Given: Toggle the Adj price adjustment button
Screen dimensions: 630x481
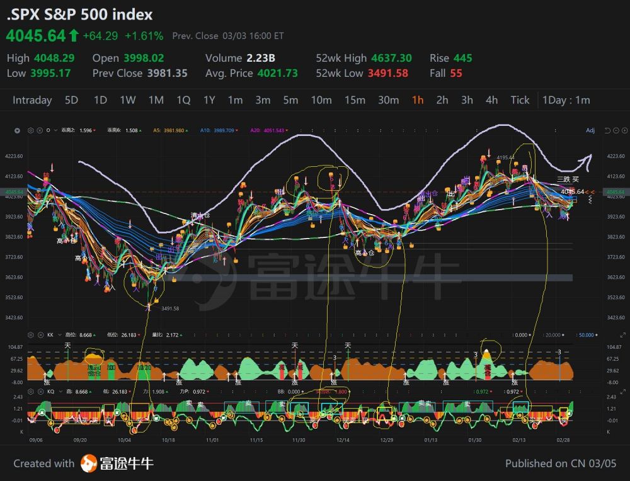Looking at the screenshot, I should pos(590,130).
